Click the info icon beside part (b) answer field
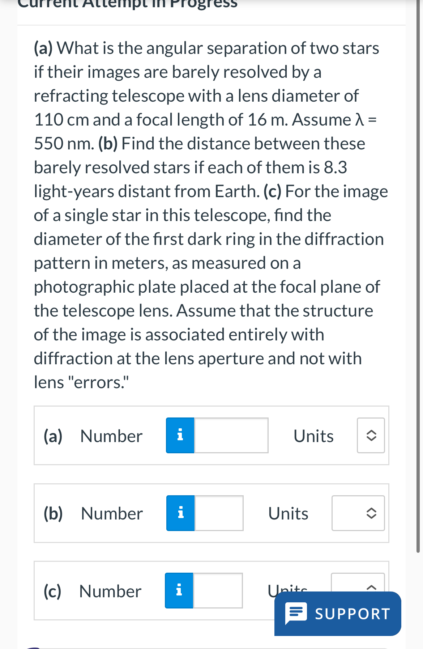 (180, 513)
